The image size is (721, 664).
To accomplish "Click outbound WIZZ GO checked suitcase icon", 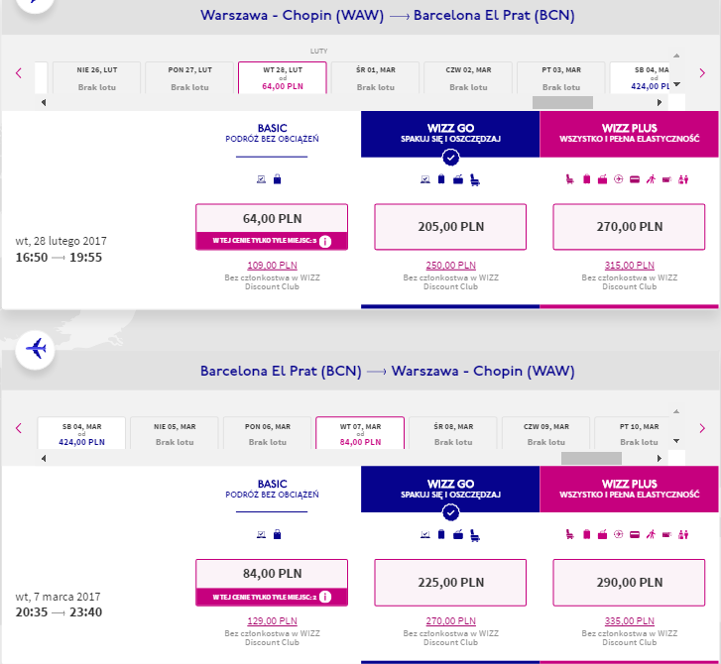I will (x=441, y=179).
